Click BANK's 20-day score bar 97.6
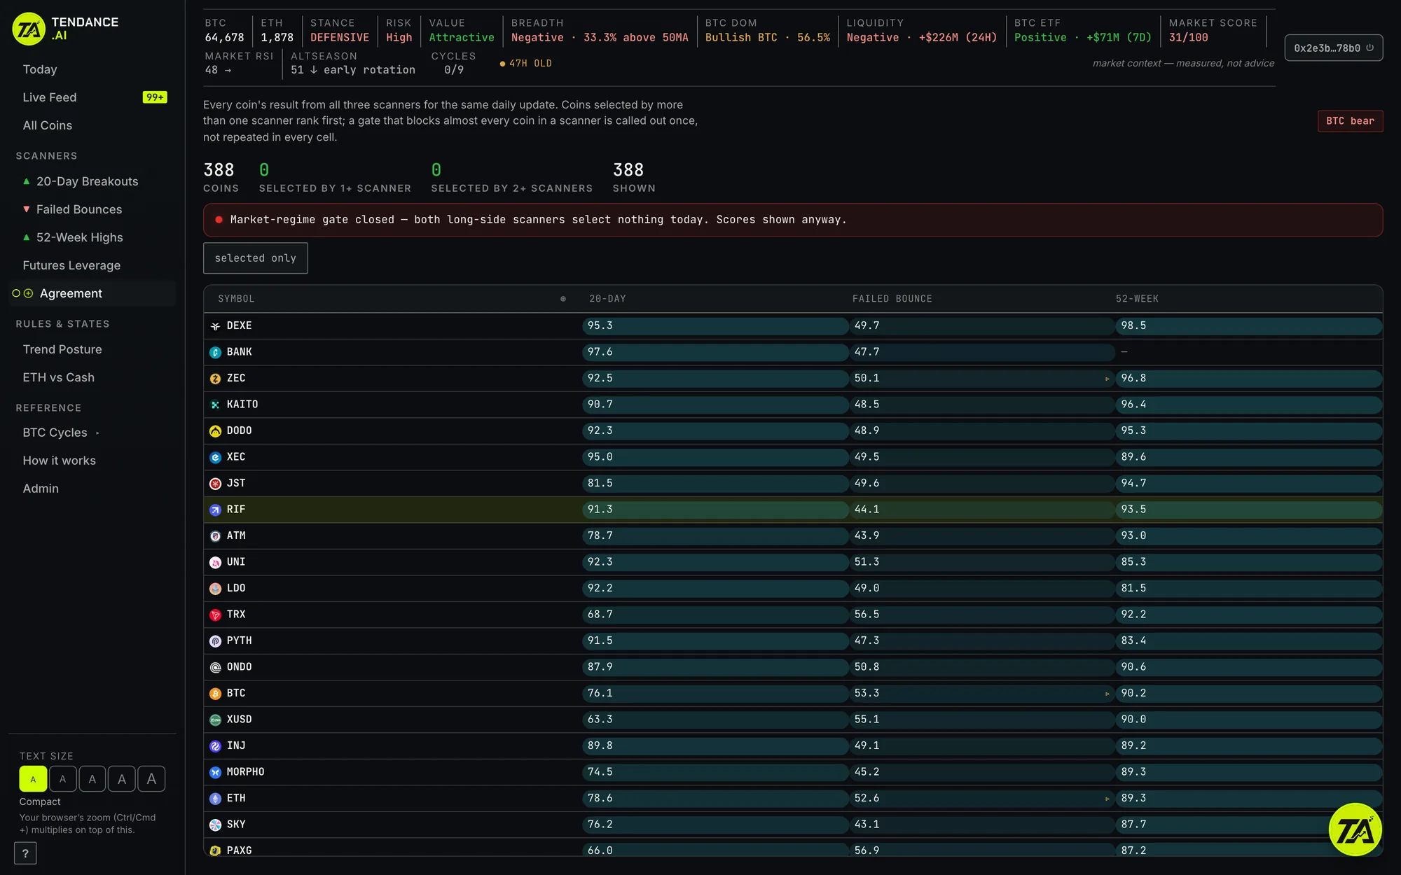 [x=715, y=352]
